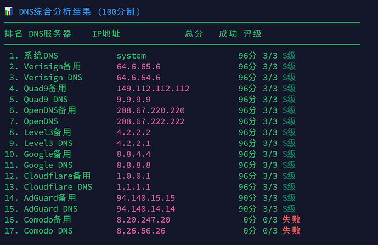Select the "OpenDNS" row 7 server name
This screenshot has height=245, width=378.
point(41,121)
